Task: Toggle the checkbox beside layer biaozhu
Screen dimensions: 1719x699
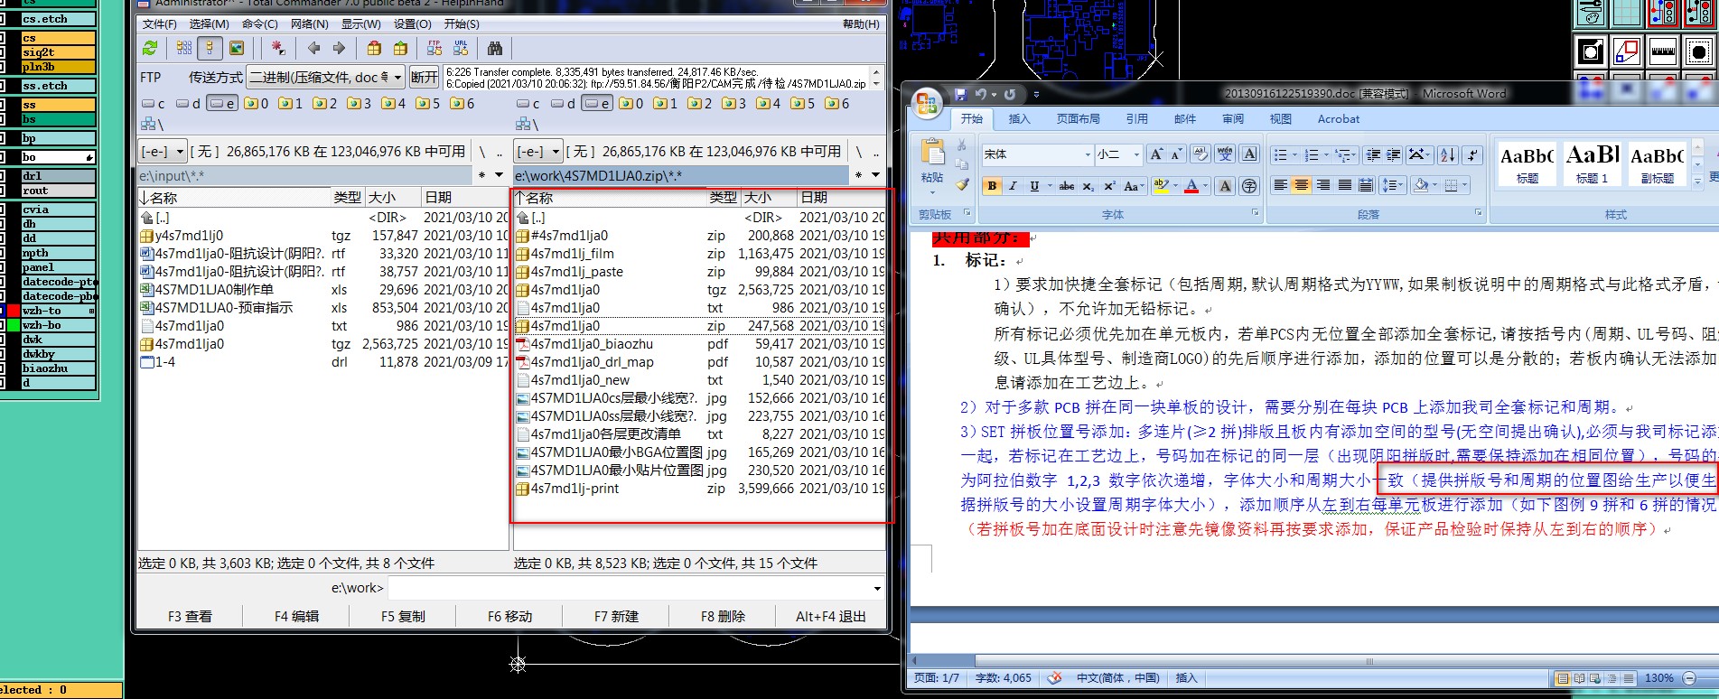Action: (3, 368)
